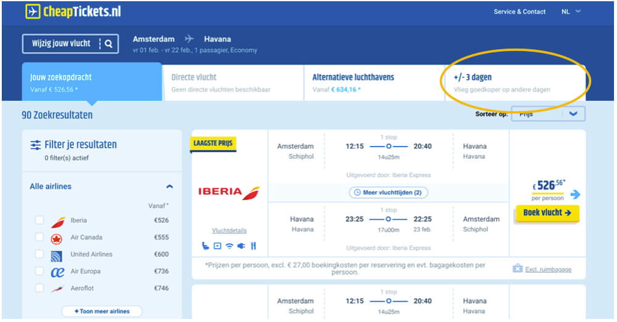This screenshot has height=322, width=617.
Task: Collapse the Alle airlines section
Action: click(x=170, y=187)
